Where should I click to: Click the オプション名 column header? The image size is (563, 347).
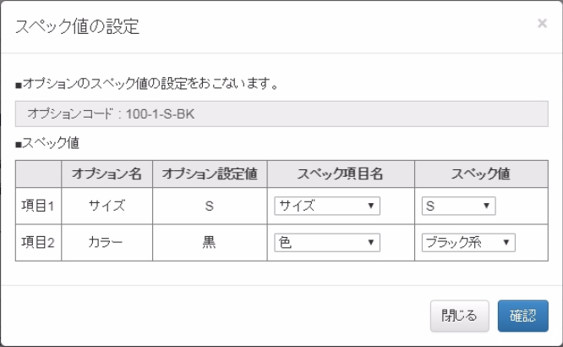107,174
